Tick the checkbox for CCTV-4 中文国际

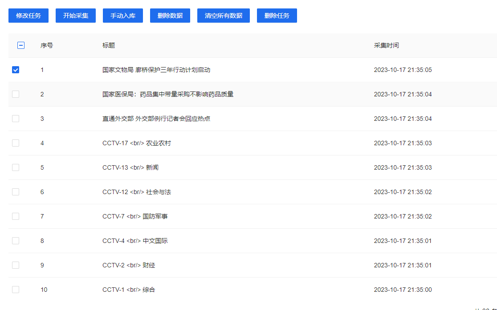(16, 241)
